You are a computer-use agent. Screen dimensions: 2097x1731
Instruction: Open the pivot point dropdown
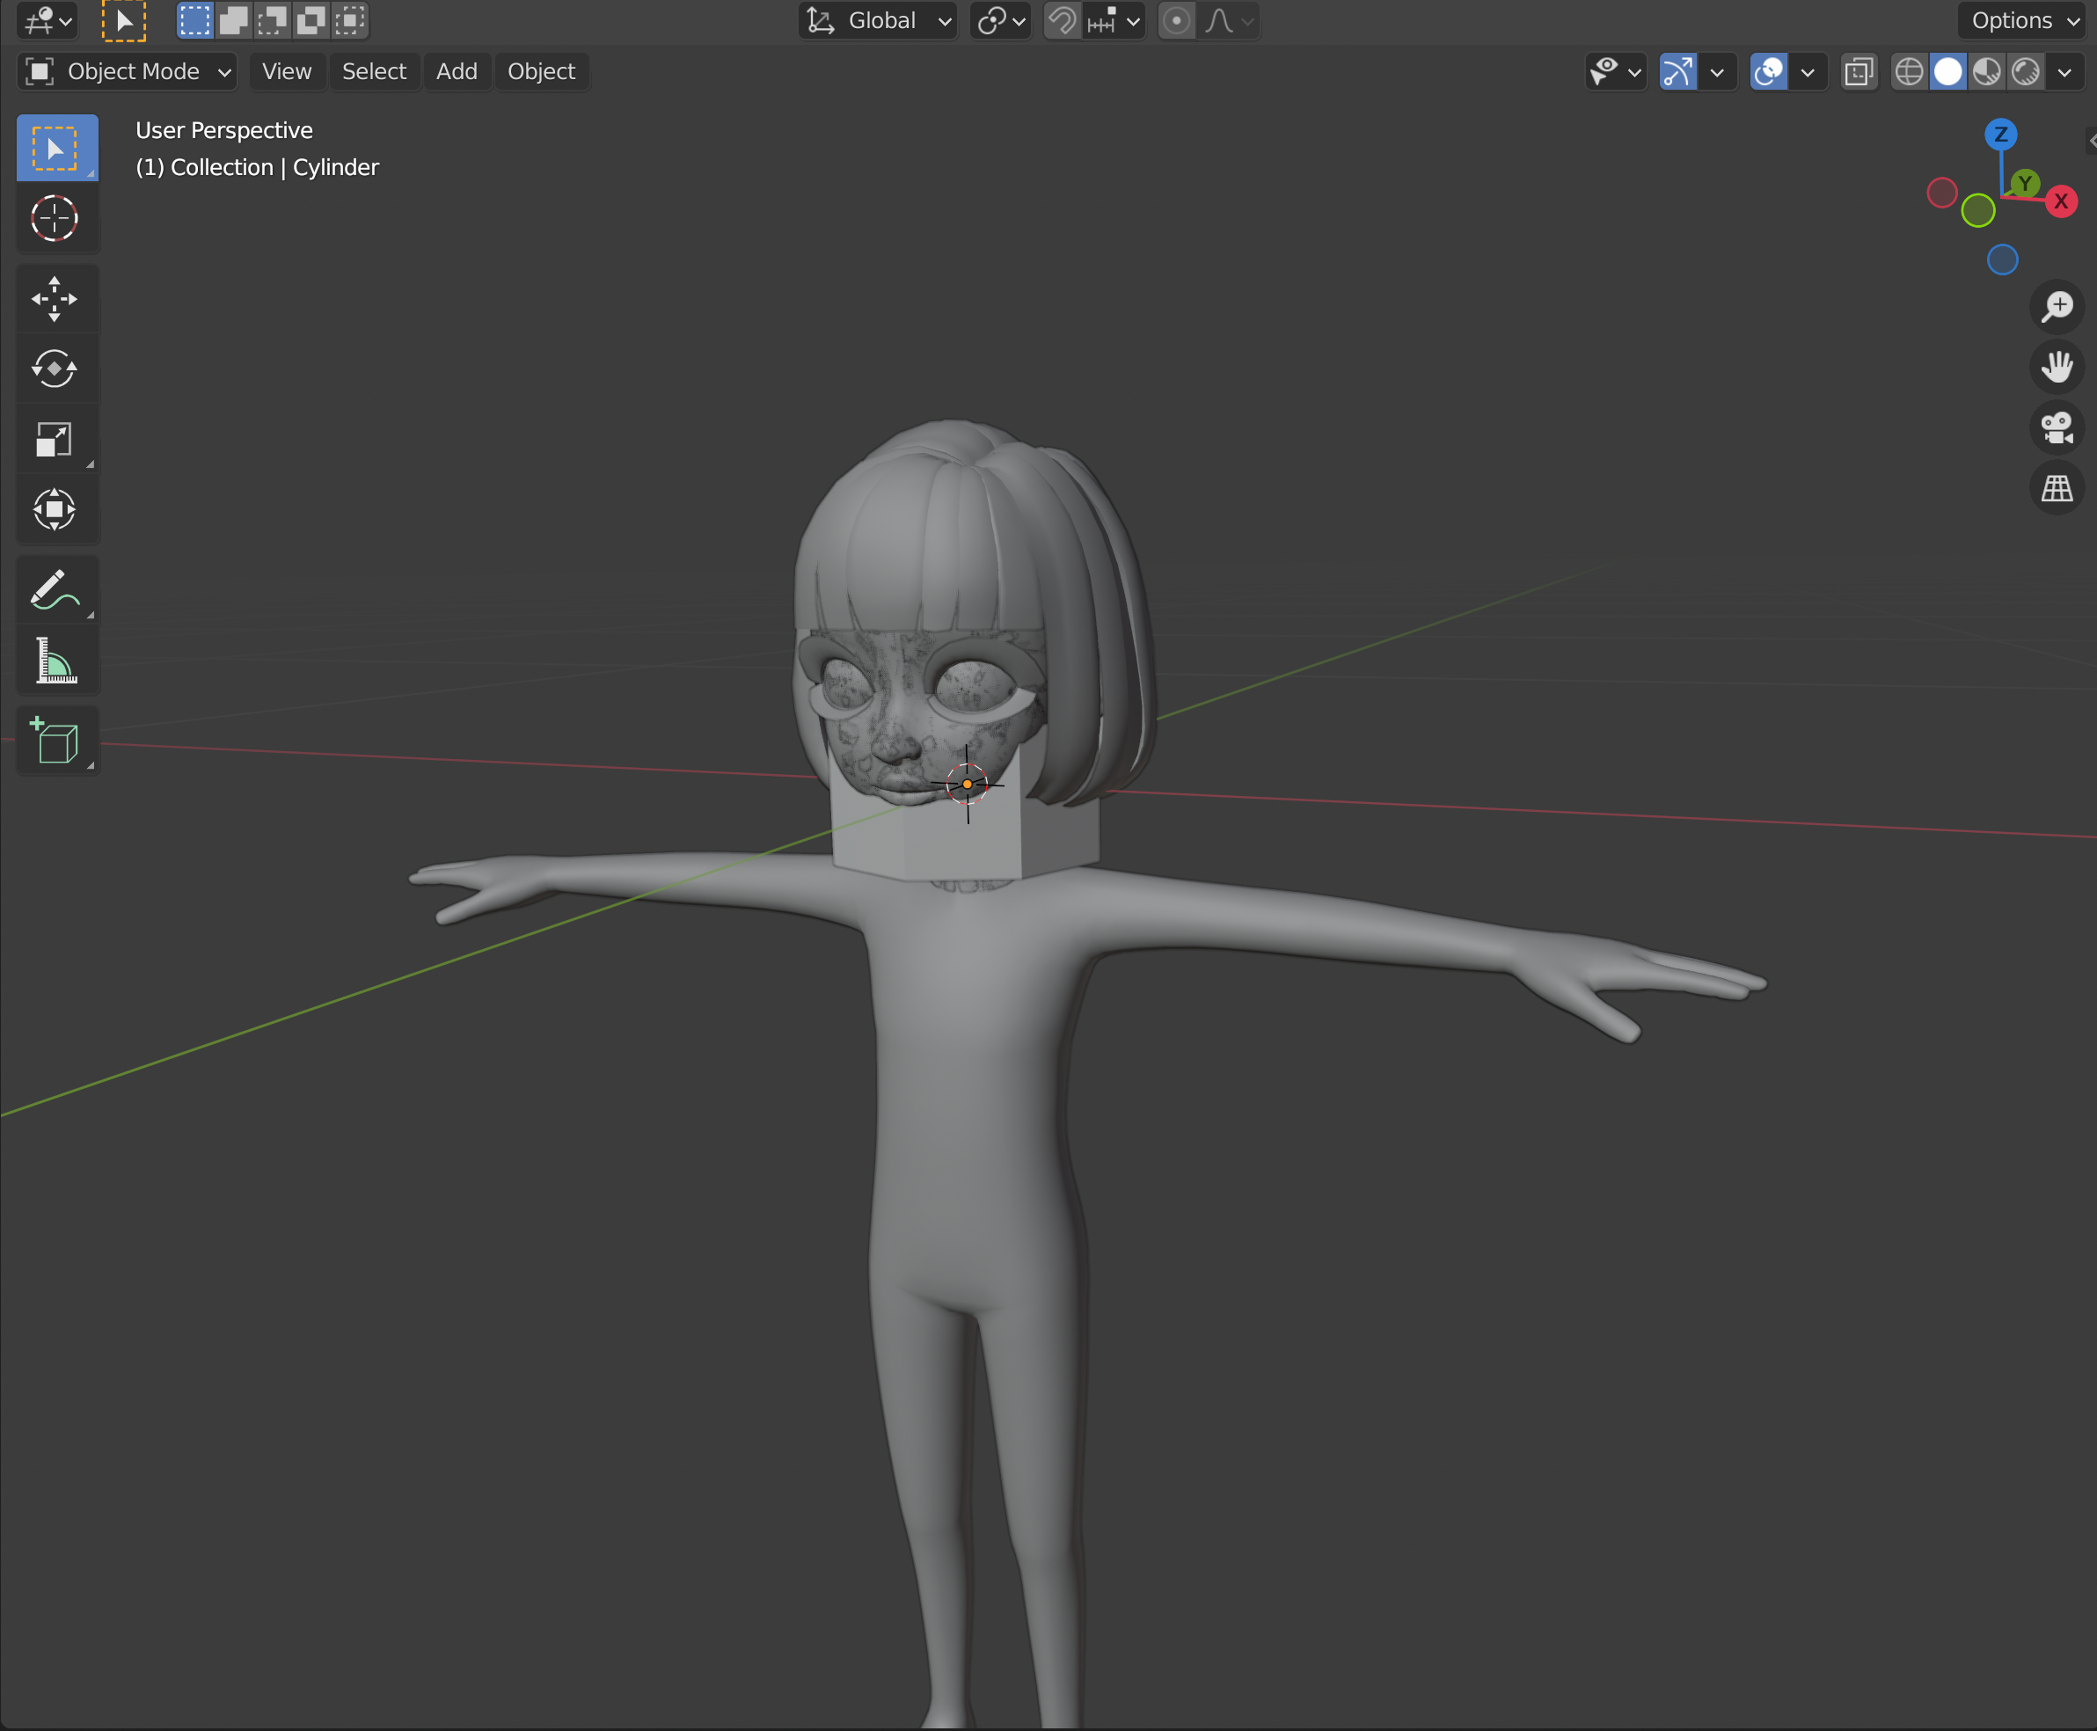[x=1001, y=21]
